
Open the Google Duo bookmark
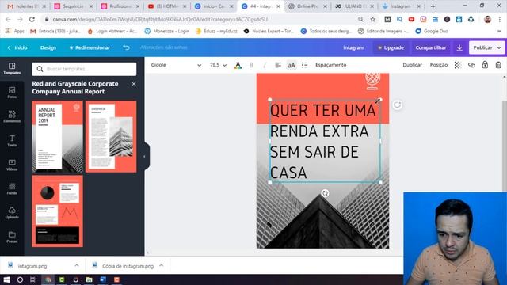432,32
